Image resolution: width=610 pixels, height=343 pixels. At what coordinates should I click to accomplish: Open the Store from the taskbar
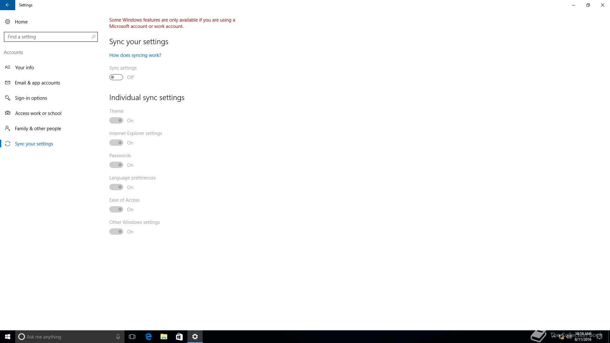(x=179, y=337)
